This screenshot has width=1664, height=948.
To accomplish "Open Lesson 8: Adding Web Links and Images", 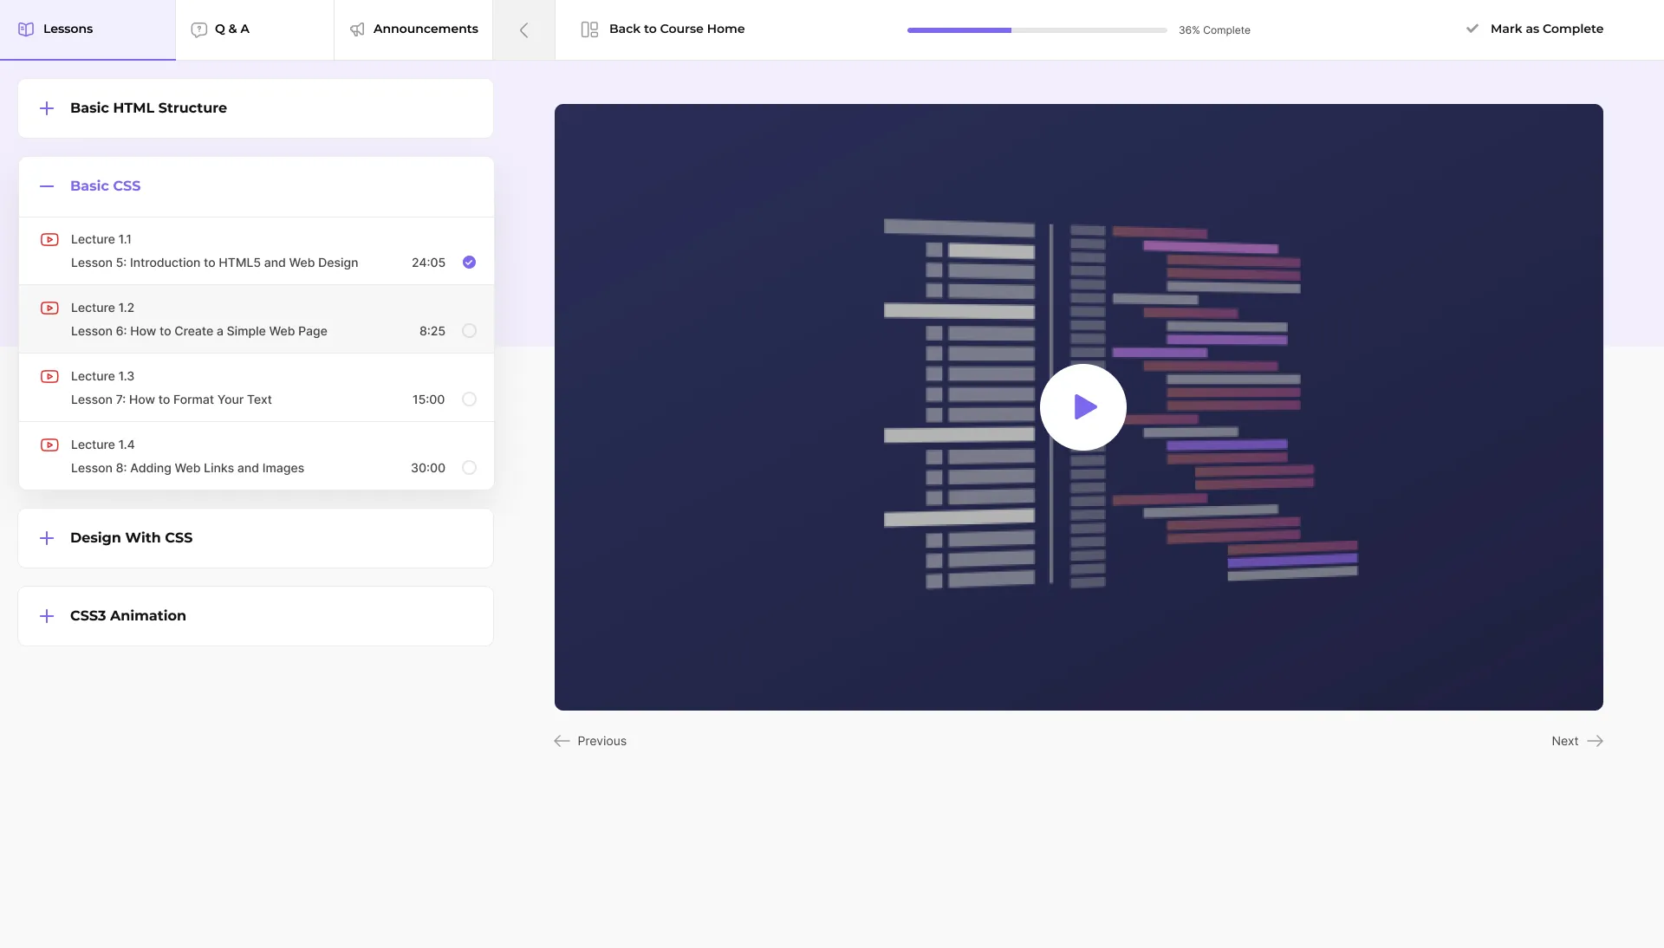I will point(256,457).
